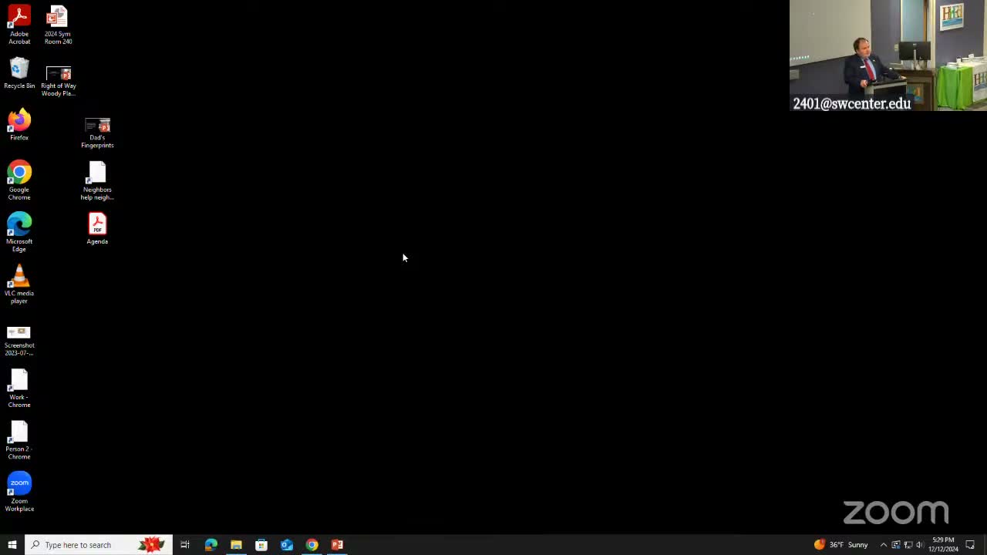987x555 pixels.
Task: Open the Windows Start menu
Action: pyautogui.click(x=12, y=545)
